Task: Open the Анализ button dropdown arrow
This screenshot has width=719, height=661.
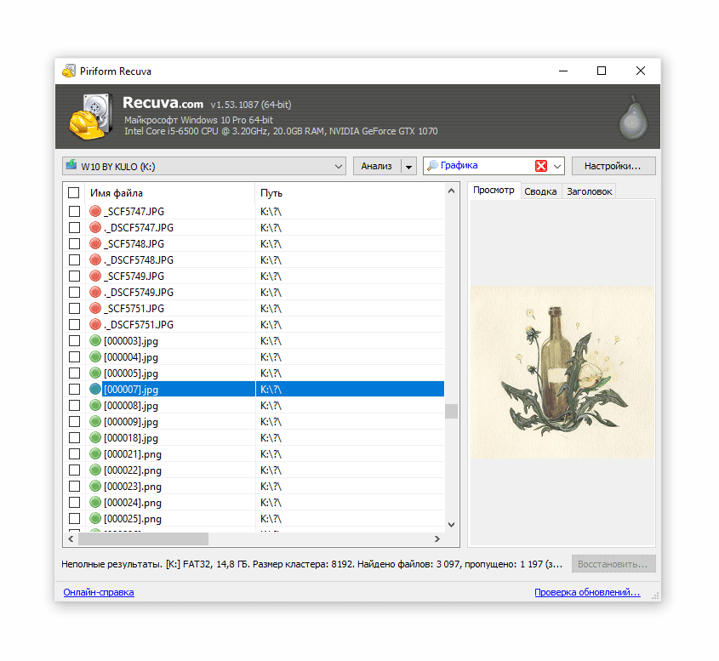Action: (408, 167)
